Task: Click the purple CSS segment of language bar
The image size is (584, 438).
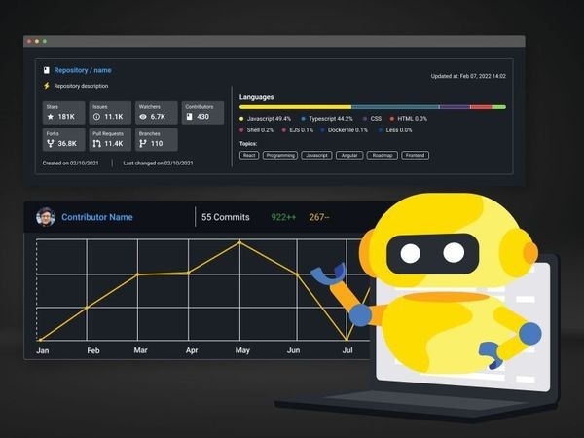Action: click(455, 107)
